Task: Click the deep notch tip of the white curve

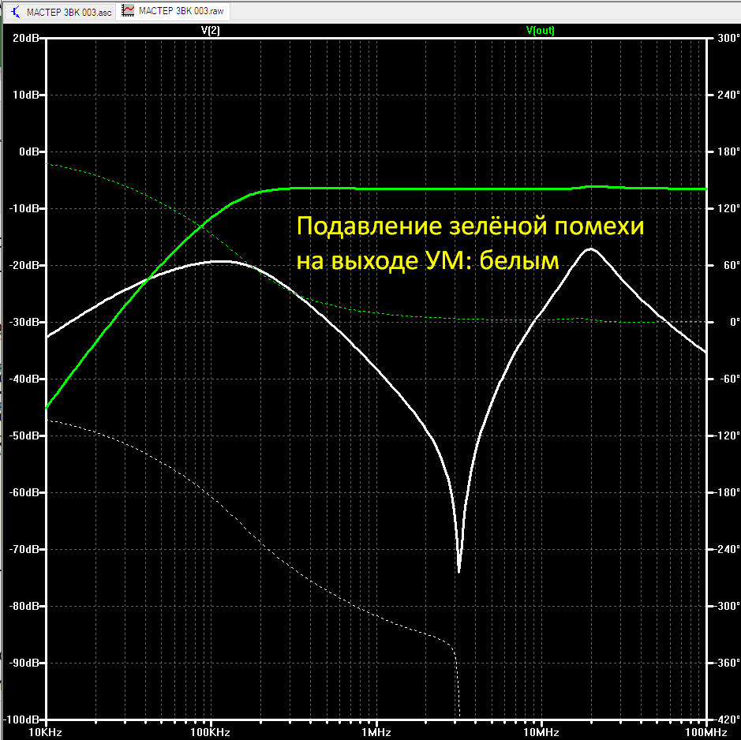Action: click(459, 571)
